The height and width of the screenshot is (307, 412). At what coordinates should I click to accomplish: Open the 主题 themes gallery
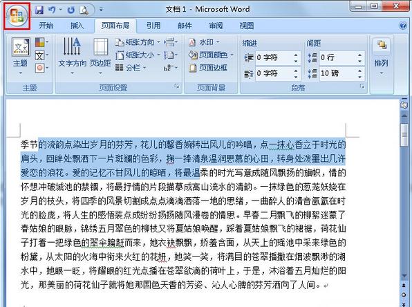pyautogui.click(x=21, y=56)
